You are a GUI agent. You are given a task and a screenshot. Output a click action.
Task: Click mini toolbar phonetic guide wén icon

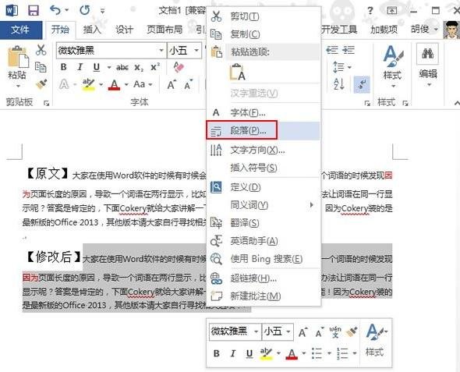(x=335, y=331)
